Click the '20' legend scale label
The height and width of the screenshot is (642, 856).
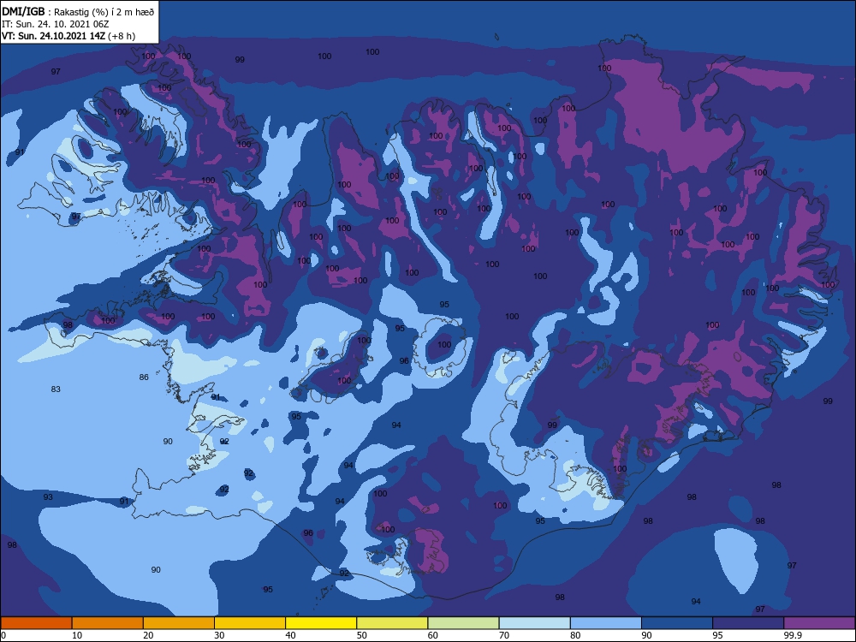coord(148,635)
